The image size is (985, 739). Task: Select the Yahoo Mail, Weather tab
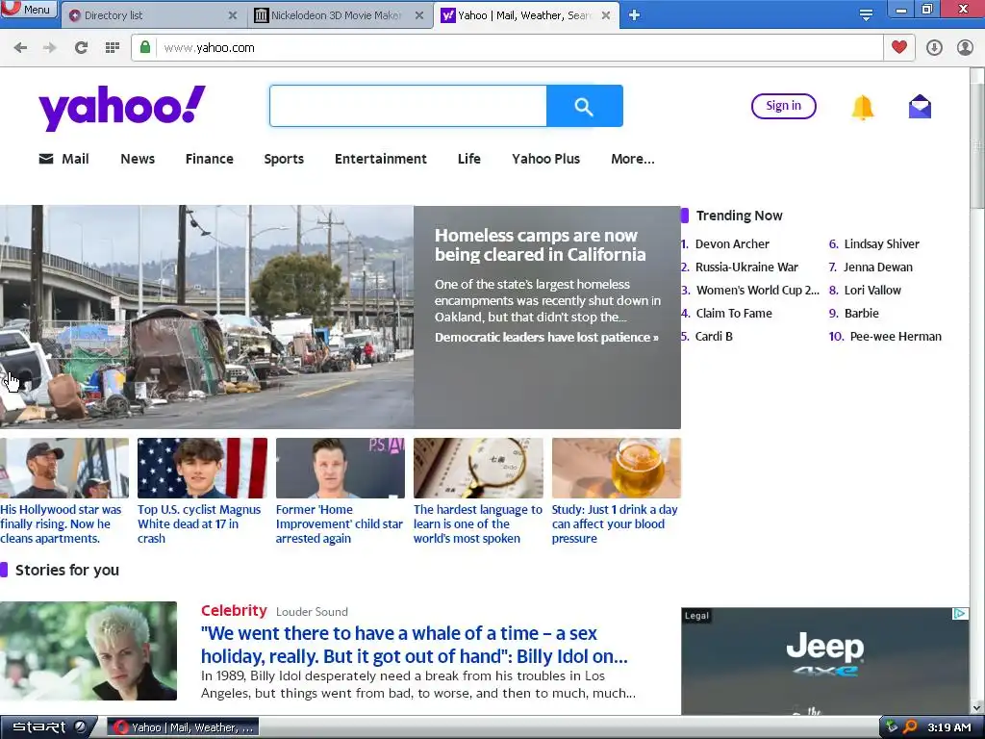coord(526,15)
